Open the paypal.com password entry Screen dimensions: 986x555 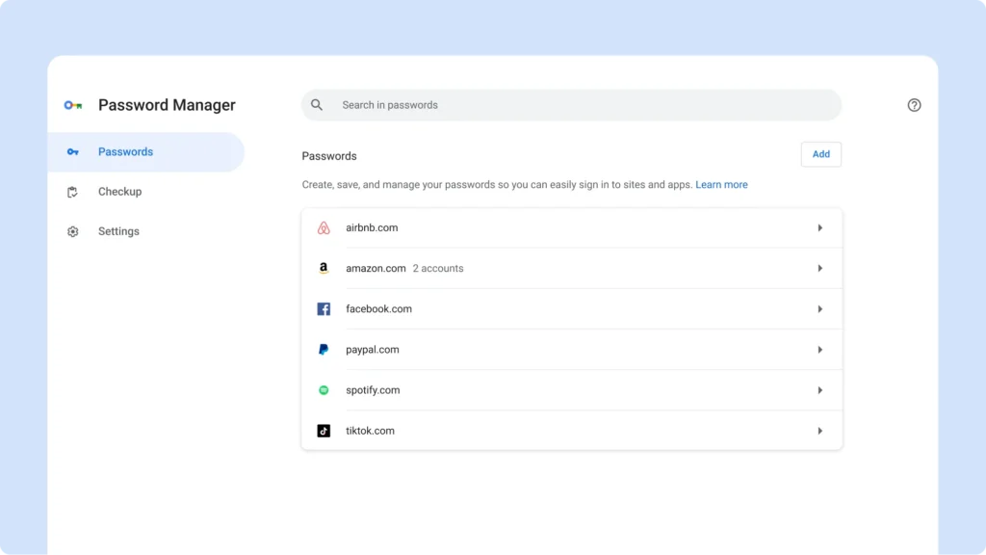(x=572, y=349)
